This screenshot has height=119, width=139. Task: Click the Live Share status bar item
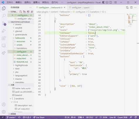click(39, 117)
